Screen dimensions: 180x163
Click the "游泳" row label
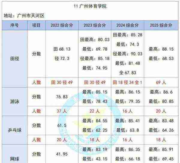(15, 102)
